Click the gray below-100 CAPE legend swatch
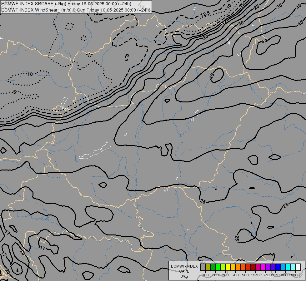Screen dimensions: 306x281 tap(203, 267)
